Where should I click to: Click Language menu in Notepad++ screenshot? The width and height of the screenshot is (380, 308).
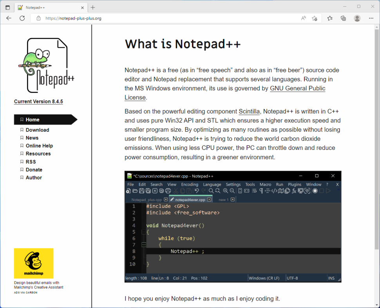point(212,184)
